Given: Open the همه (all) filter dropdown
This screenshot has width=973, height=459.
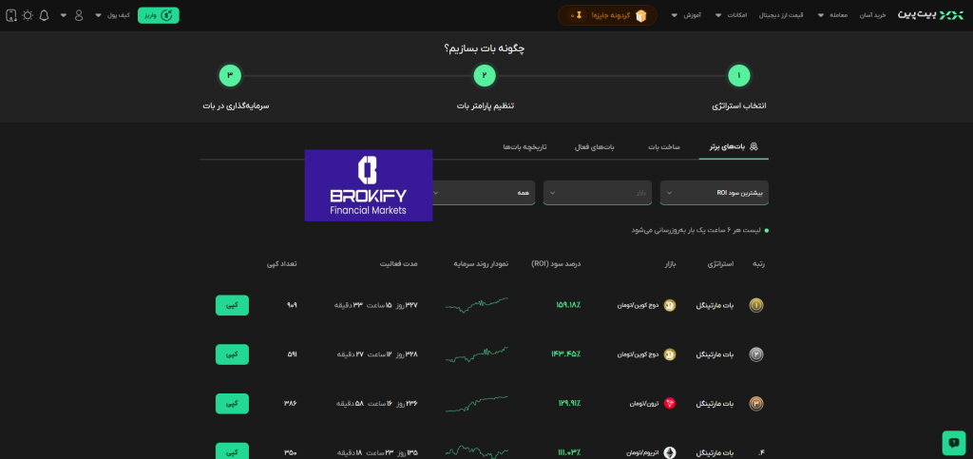Looking at the screenshot, I should coord(484,193).
